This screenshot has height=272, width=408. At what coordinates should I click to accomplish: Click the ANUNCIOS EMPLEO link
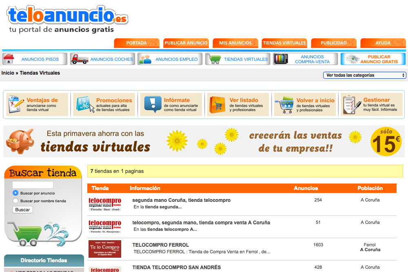[176, 59]
